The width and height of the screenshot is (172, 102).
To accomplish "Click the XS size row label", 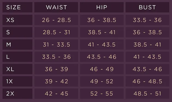I will [17, 20].
